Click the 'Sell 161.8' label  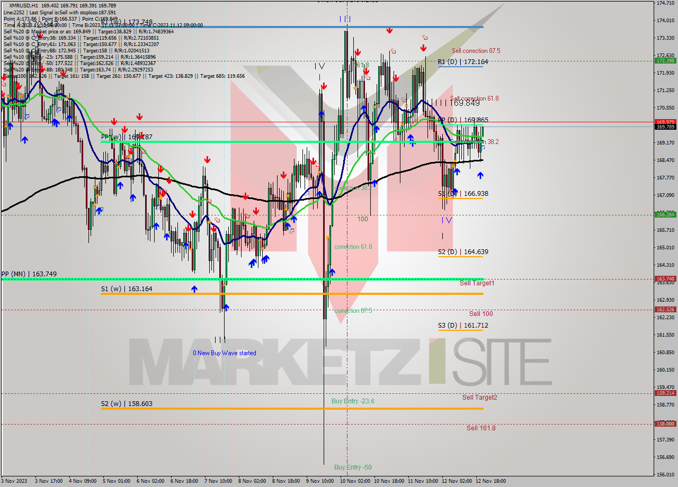click(x=481, y=428)
